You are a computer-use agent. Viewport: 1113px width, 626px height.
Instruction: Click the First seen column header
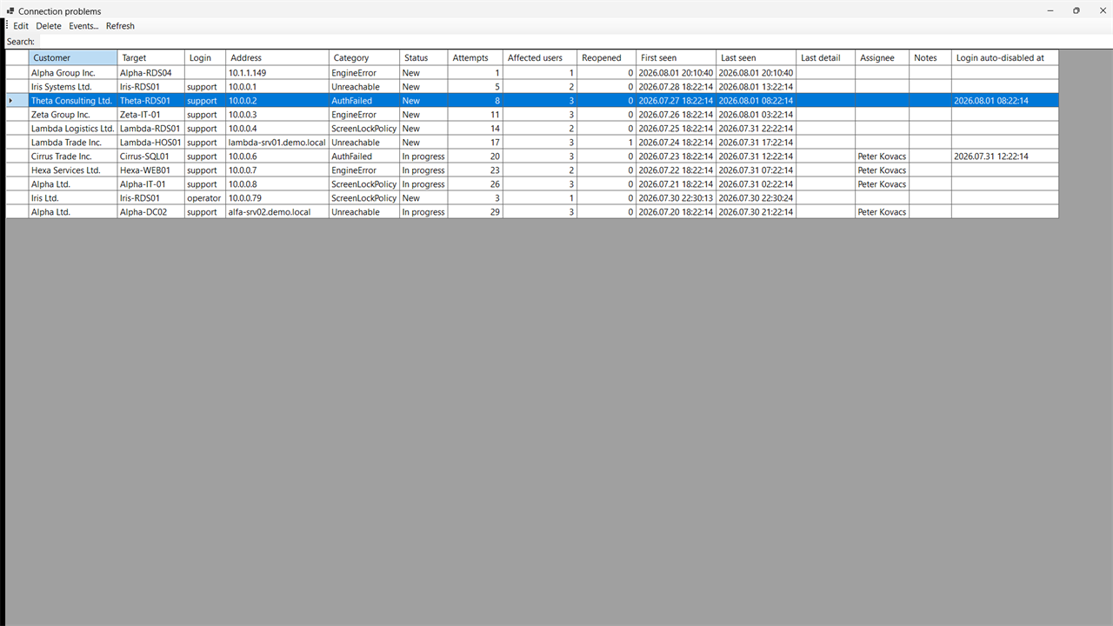click(676, 58)
